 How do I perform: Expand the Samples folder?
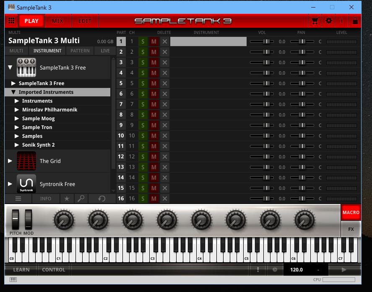pos(17,136)
